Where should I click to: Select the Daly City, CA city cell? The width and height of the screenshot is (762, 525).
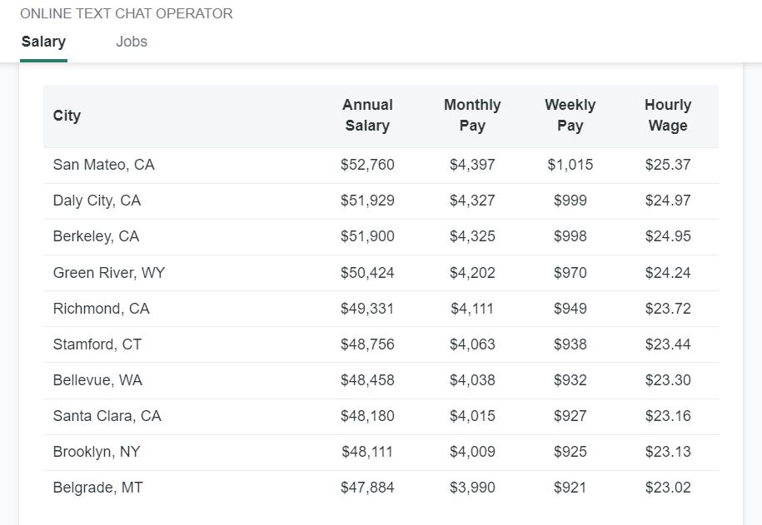tap(97, 201)
